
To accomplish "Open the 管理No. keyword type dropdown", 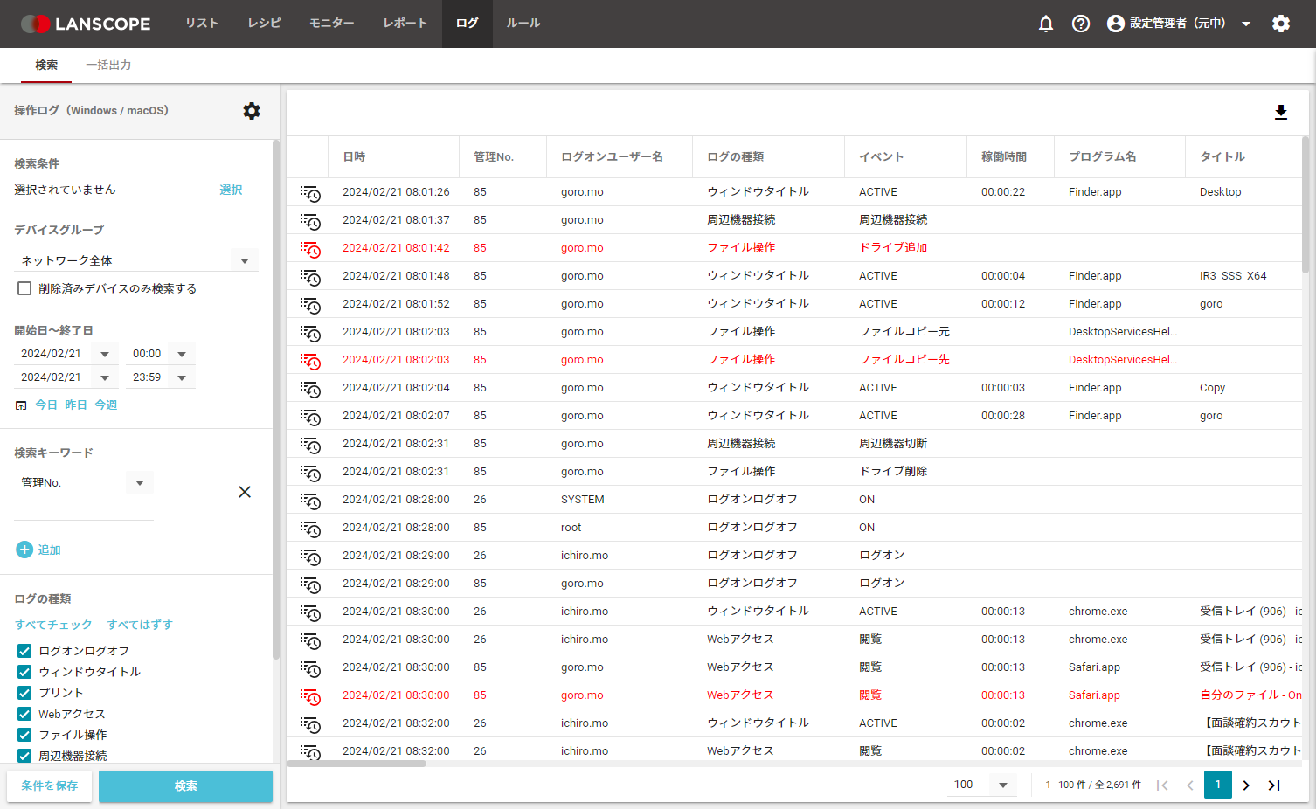I will tap(139, 483).
